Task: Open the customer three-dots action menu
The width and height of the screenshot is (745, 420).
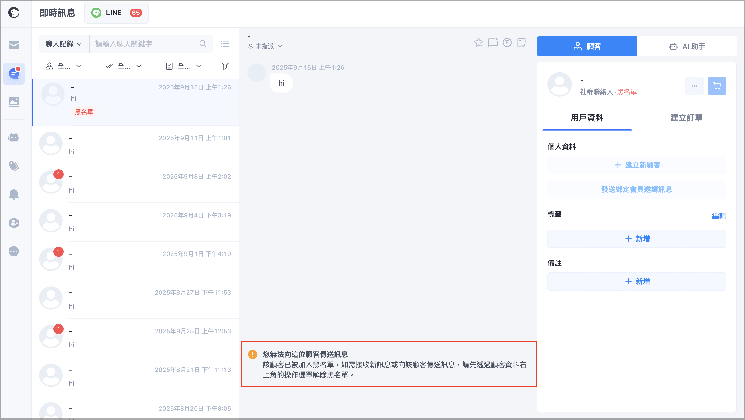Action: point(694,86)
